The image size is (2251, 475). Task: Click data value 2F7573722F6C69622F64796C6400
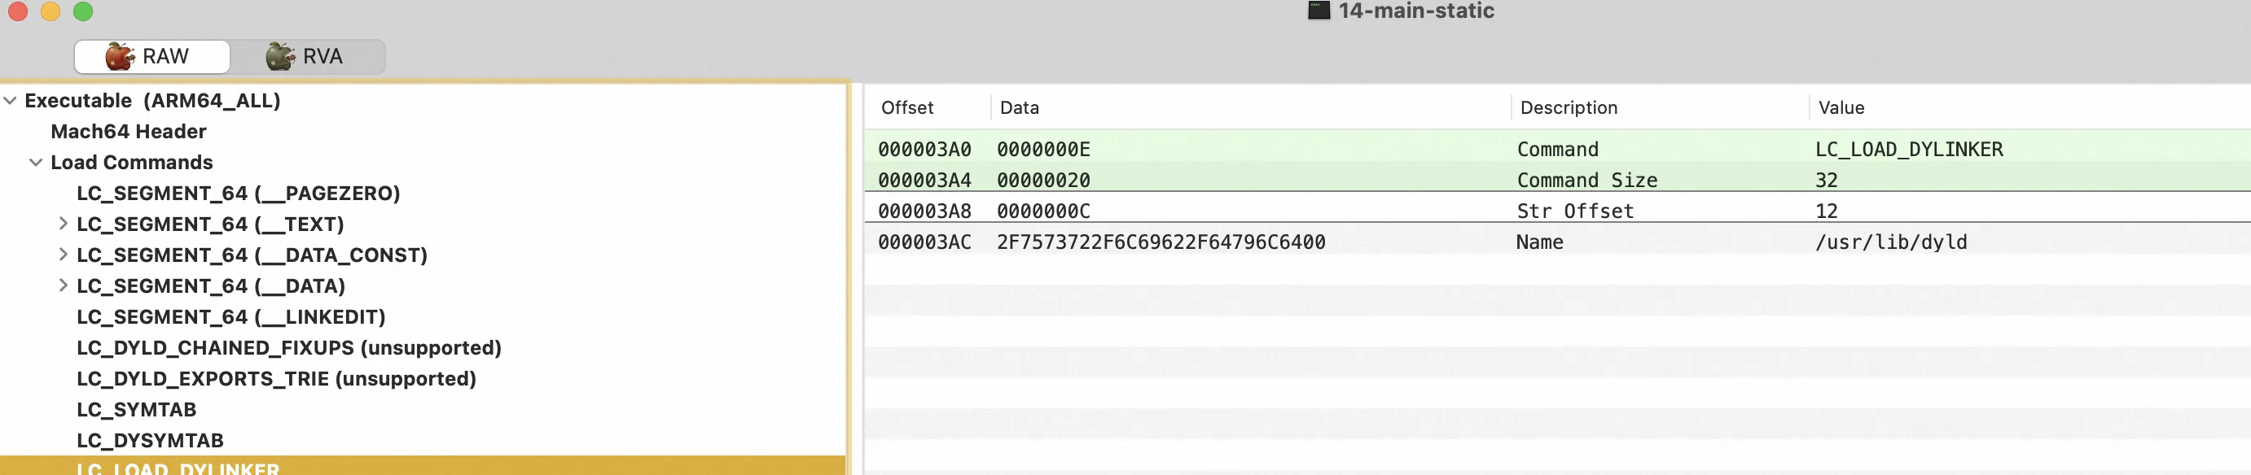tap(1161, 242)
